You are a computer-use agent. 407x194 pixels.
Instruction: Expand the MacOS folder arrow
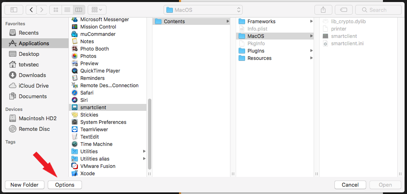coord(311,36)
